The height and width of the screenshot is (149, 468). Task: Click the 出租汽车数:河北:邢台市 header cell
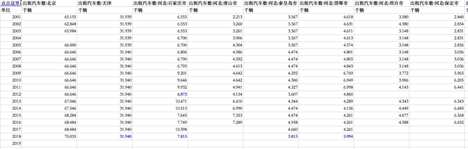pos(382,3)
